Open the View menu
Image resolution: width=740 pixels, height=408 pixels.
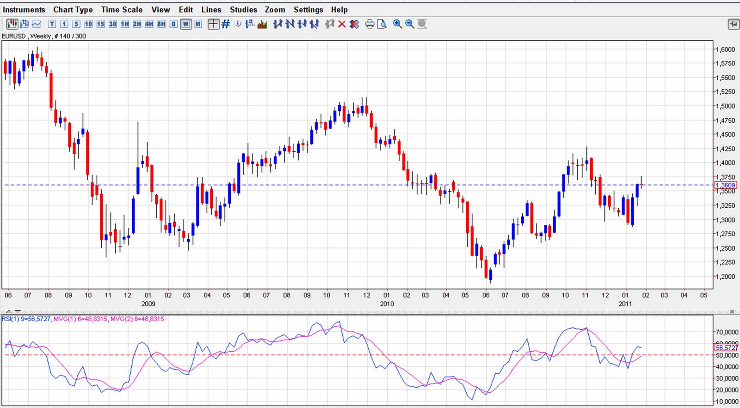160,10
